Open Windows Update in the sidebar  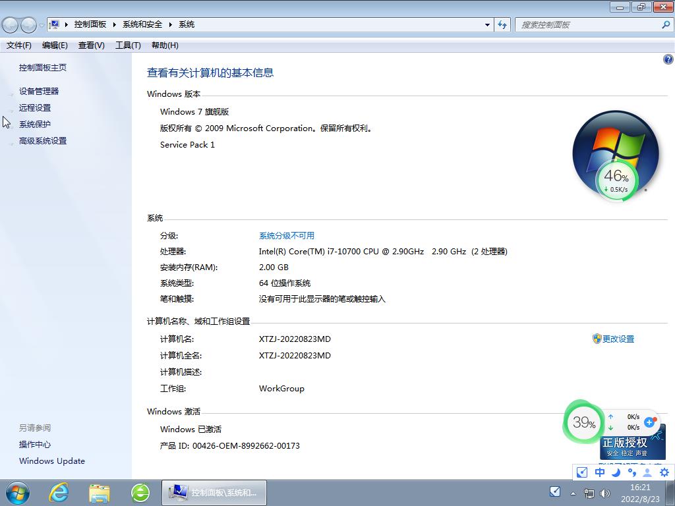pos(52,461)
